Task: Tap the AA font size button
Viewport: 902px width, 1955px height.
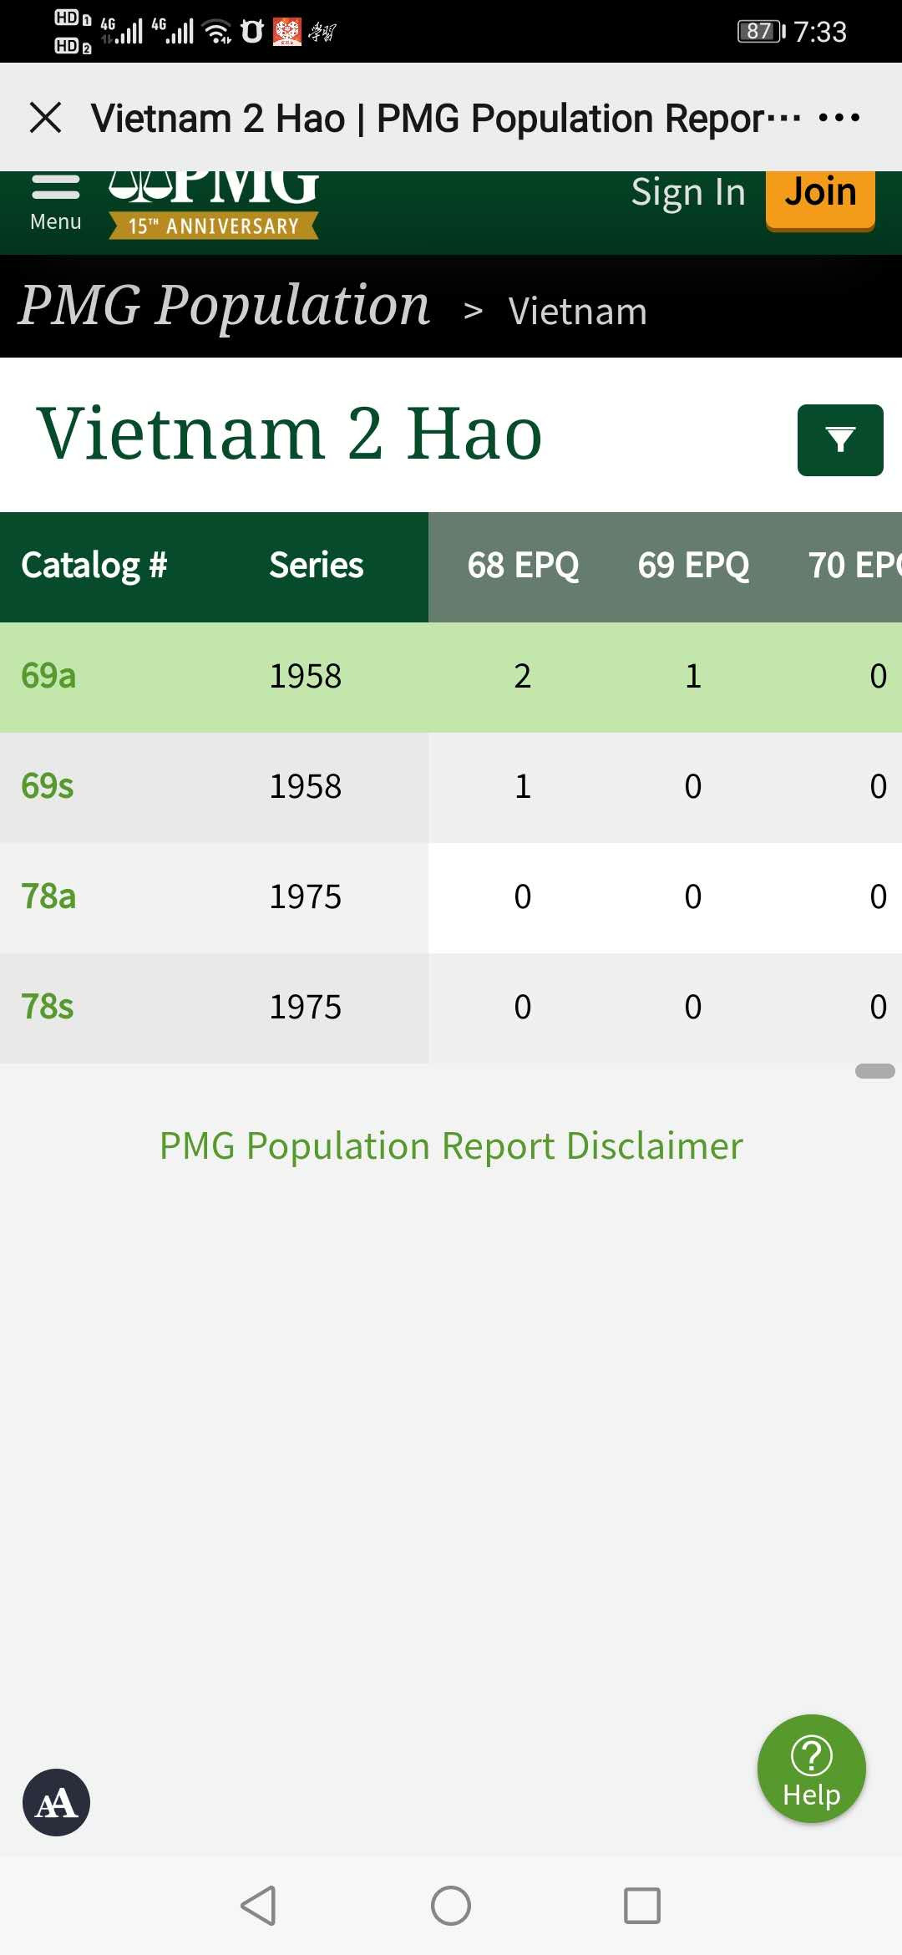Action: 56,1803
